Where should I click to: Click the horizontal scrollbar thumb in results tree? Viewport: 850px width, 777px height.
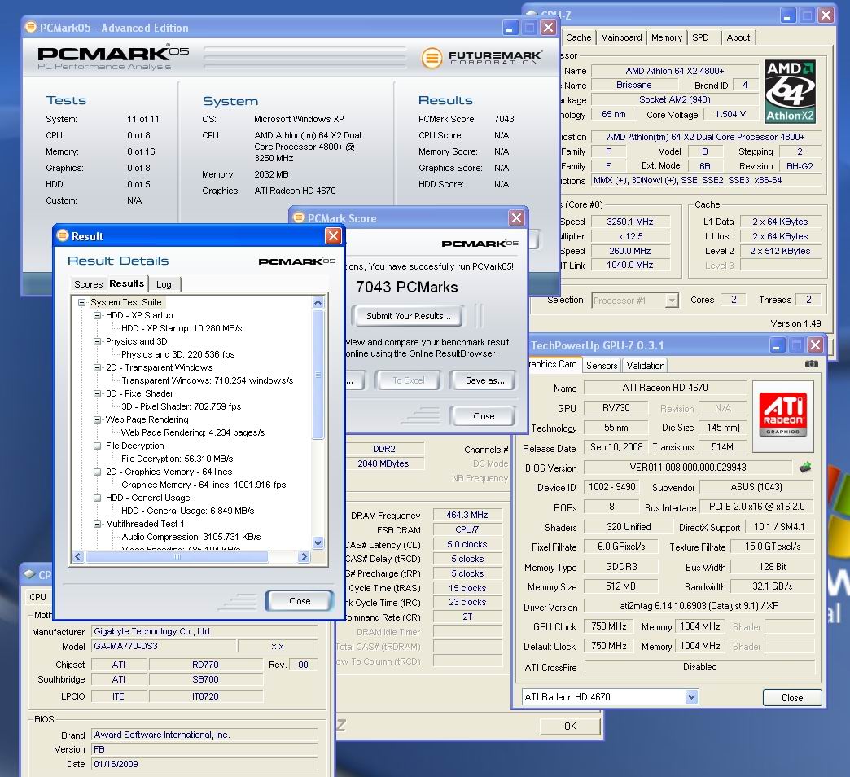point(177,556)
